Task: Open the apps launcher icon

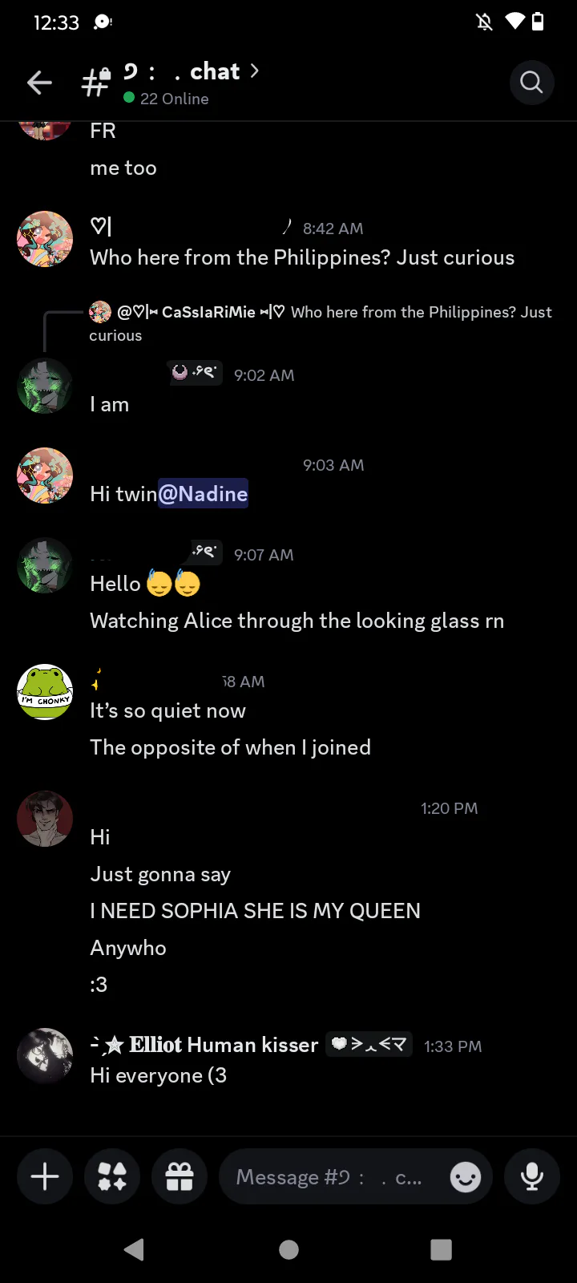Action: click(x=112, y=1176)
